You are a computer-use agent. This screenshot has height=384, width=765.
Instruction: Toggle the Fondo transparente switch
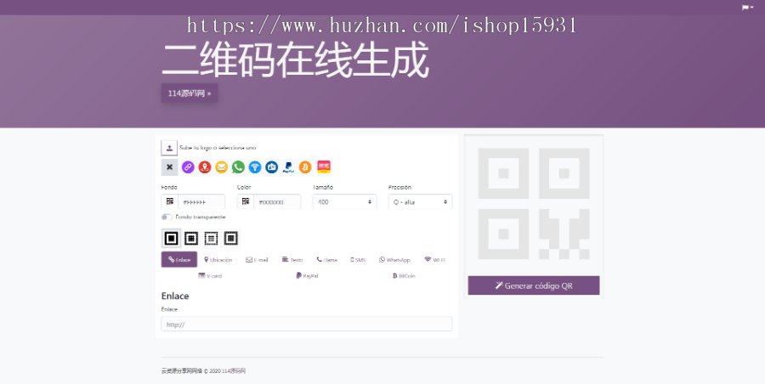coord(167,217)
